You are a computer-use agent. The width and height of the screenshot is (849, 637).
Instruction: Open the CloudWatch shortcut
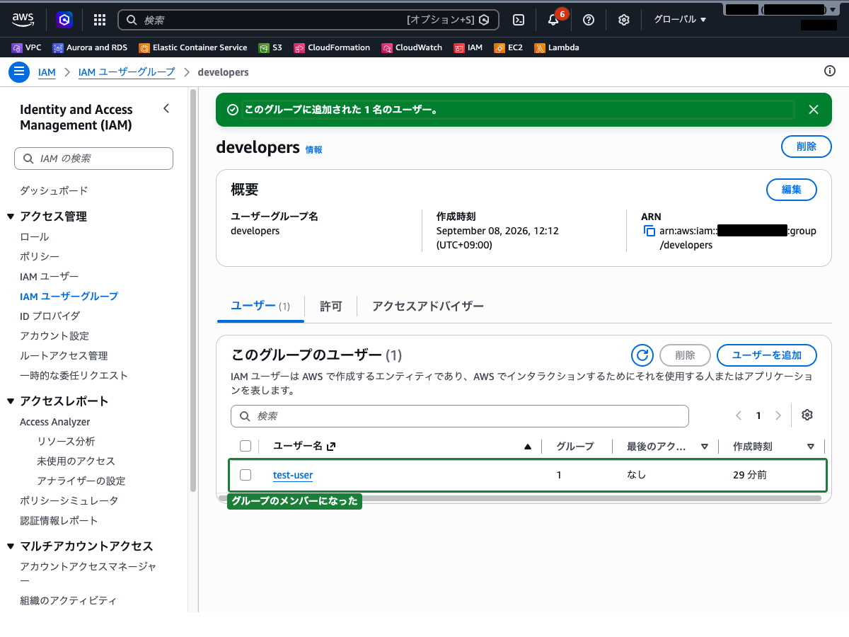pos(412,48)
